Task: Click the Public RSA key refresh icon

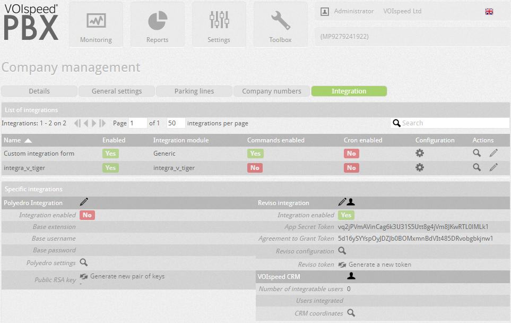Action: coord(84,276)
